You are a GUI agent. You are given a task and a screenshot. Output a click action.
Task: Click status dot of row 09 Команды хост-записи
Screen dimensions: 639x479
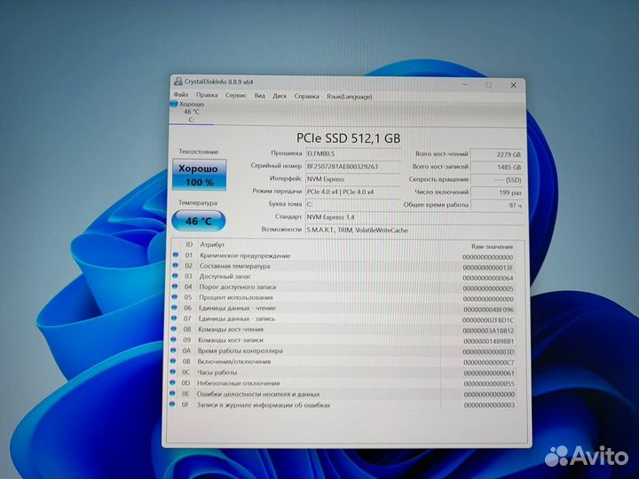[174, 339]
